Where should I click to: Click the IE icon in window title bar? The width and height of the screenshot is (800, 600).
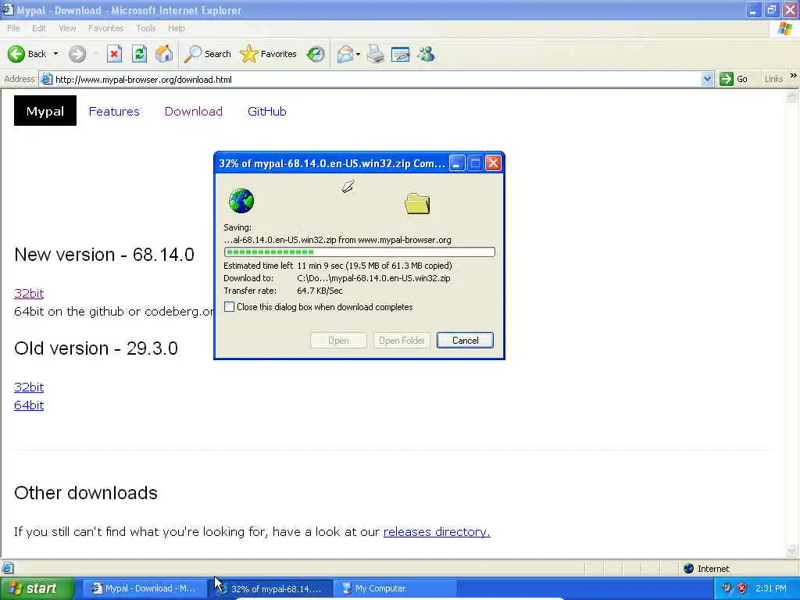(x=8, y=9)
